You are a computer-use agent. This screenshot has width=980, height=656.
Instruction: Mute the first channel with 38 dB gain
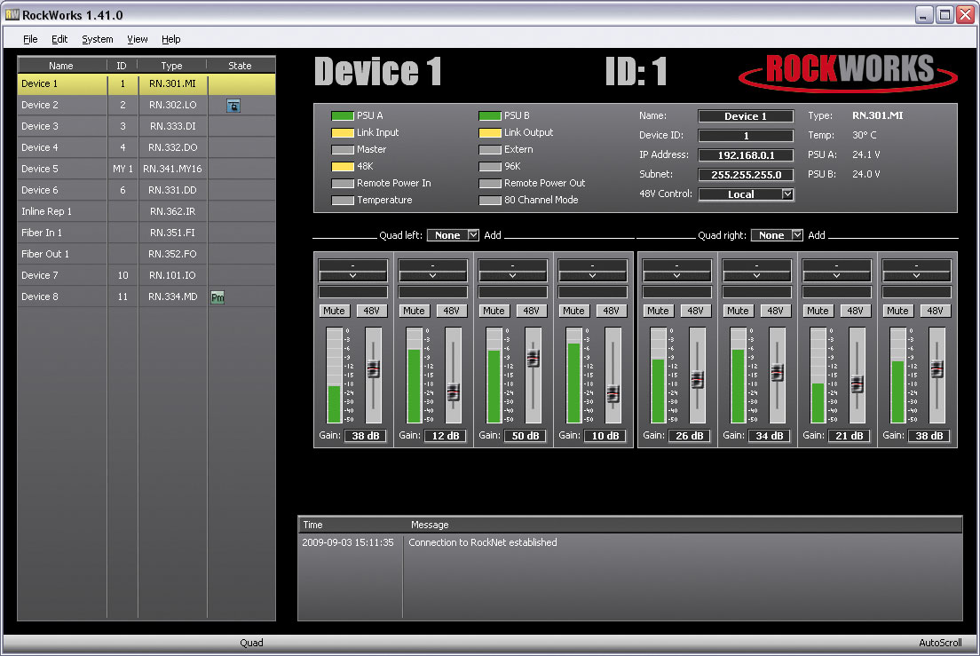[x=334, y=311]
